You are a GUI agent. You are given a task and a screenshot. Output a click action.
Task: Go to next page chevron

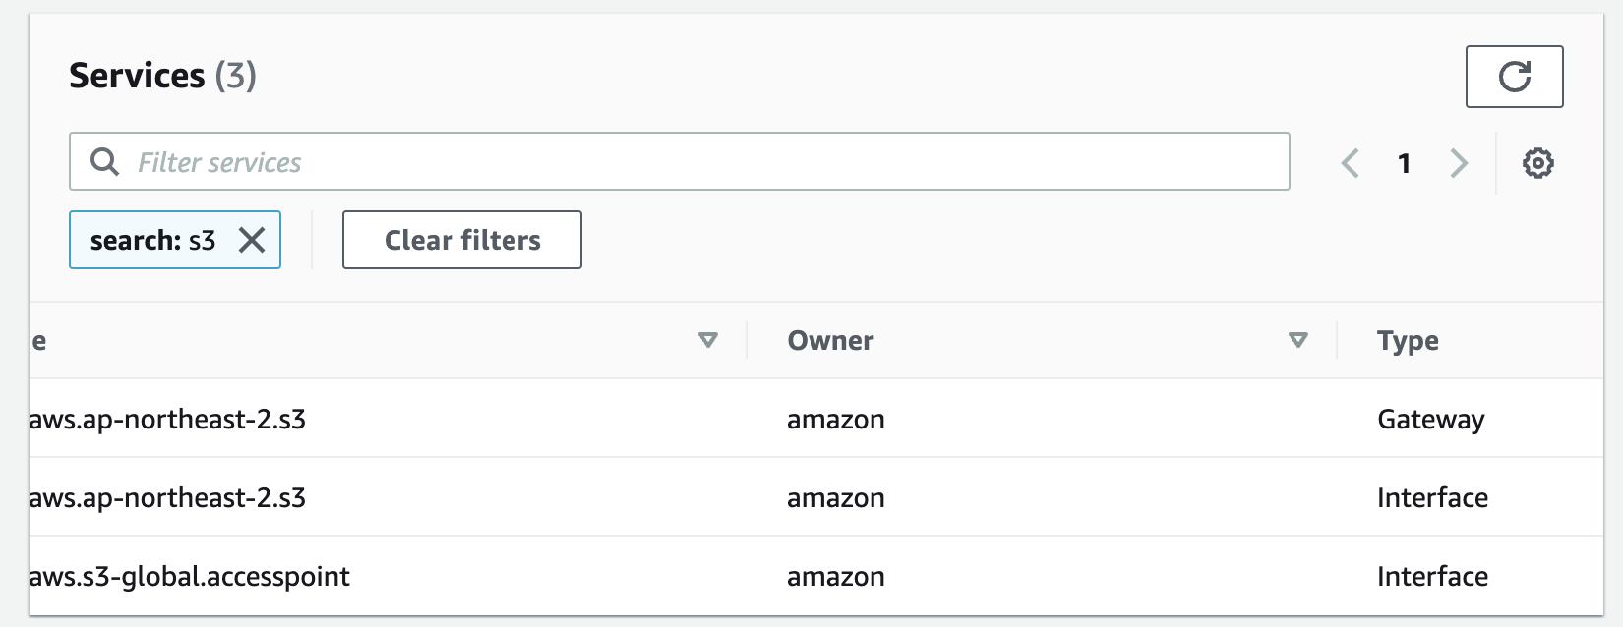pyautogui.click(x=1459, y=163)
